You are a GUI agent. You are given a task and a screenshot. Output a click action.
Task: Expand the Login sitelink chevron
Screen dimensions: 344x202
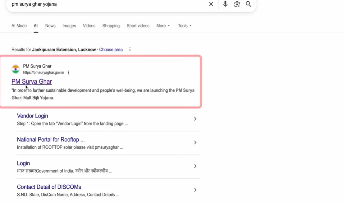[195, 166]
